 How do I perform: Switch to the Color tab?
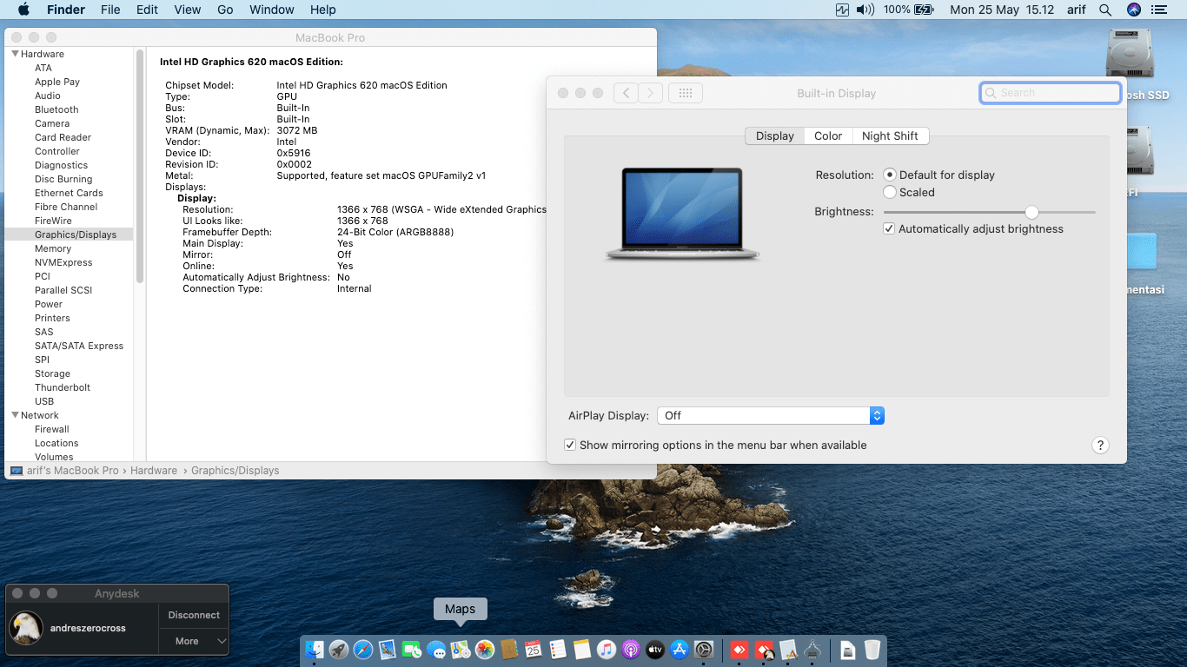(x=828, y=135)
